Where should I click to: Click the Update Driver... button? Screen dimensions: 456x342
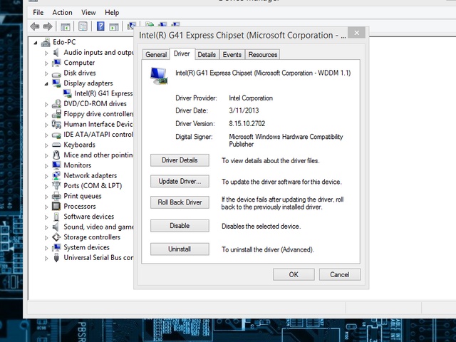(180, 181)
